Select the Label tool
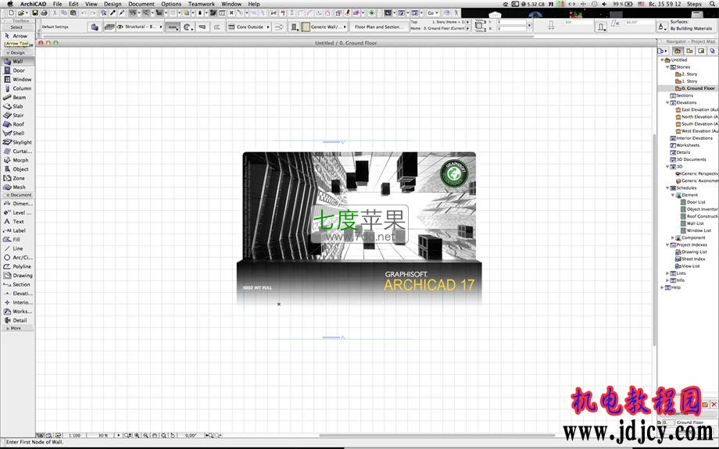This screenshot has height=449, width=719. click(x=16, y=230)
